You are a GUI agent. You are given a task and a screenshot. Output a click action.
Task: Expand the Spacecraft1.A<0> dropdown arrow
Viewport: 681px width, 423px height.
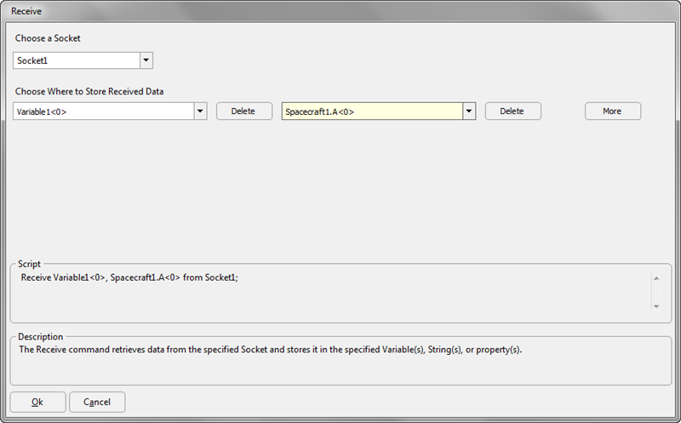click(469, 111)
